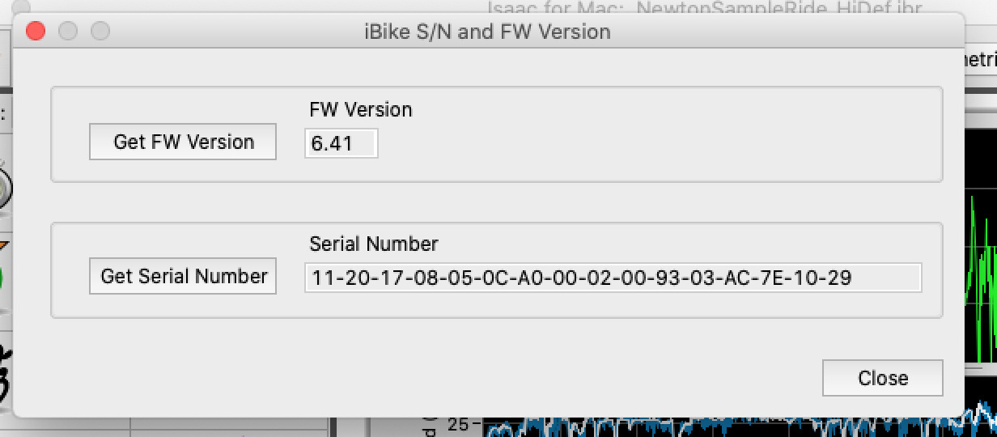The image size is (997, 437).
Task: Click the 25 axis label on bottom chart
Action: 458,425
